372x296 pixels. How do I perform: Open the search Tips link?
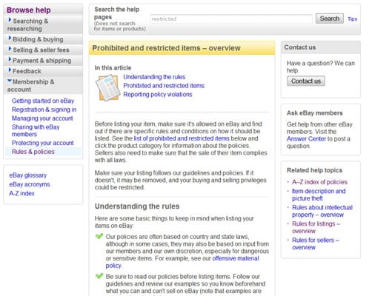pos(352,18)
